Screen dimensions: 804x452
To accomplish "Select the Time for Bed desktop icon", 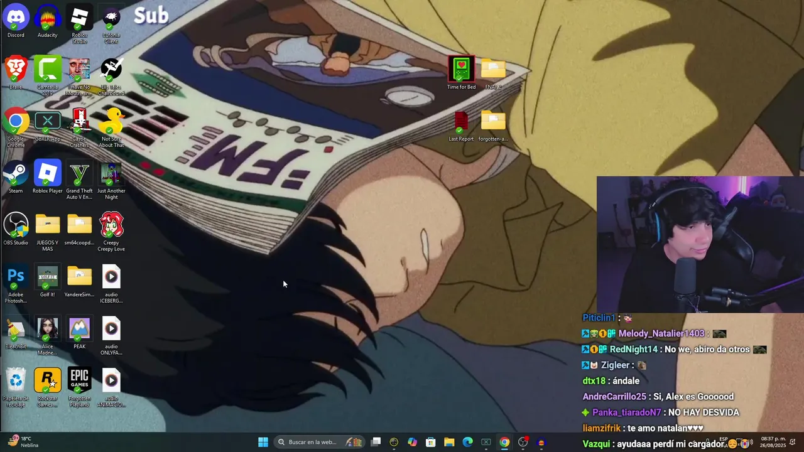I will pyautogui.click(x=462, y=73).
